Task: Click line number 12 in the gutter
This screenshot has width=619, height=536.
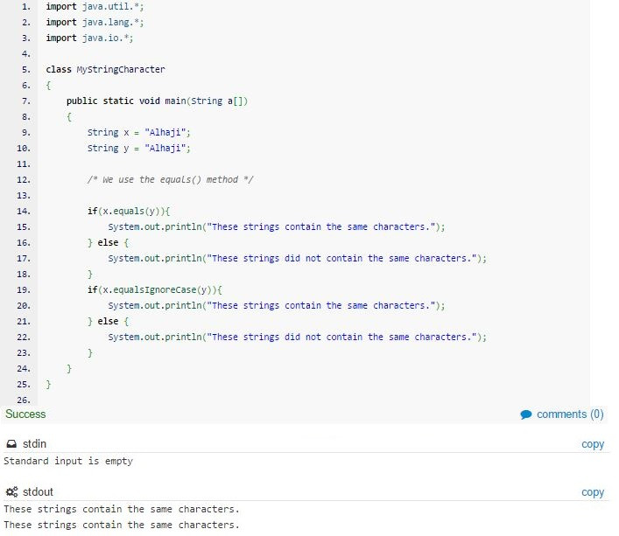Action: coord(24,180)
